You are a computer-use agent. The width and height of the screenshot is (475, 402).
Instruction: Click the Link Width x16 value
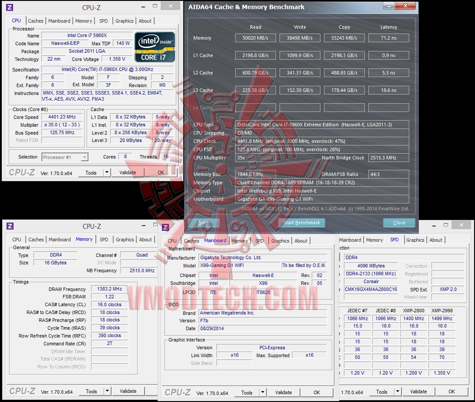(x=235, y=355)
